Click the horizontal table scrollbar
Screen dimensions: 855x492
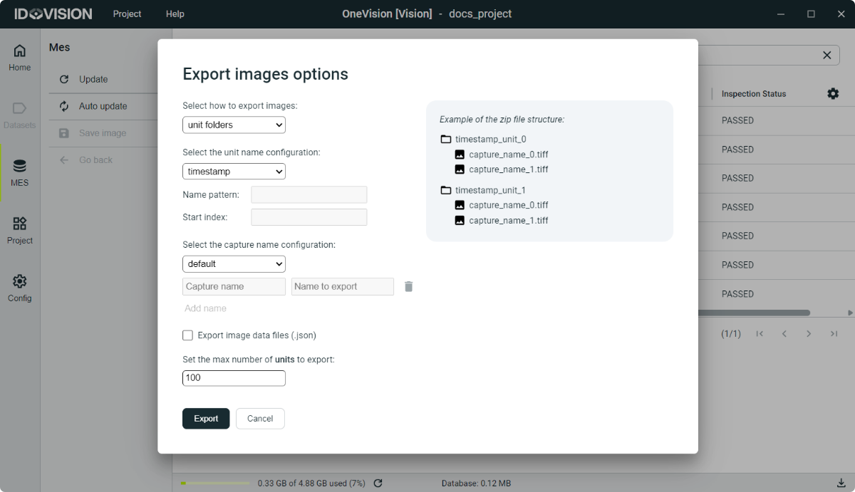(x=754, y=313)
